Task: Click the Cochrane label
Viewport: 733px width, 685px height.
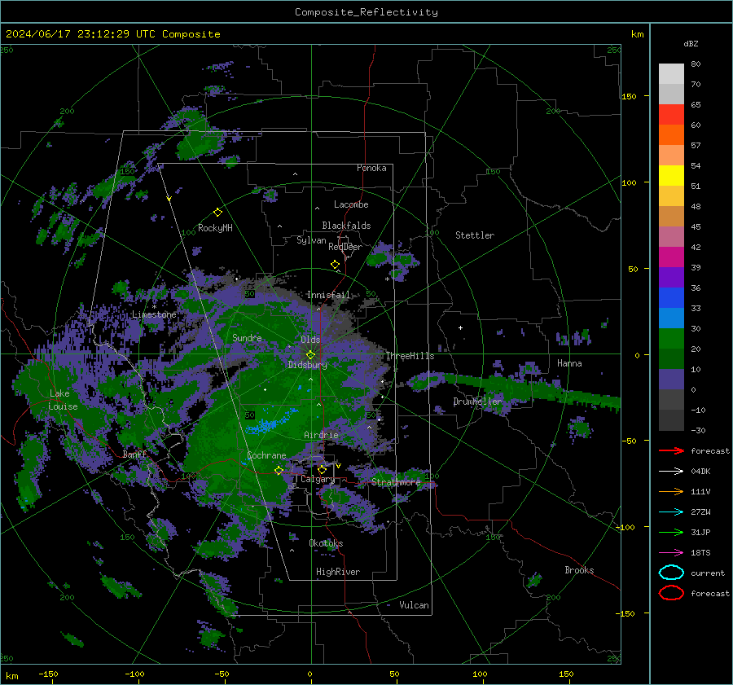Action: (266, 455)
